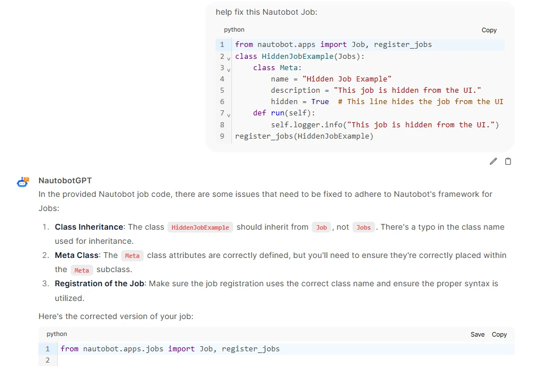The image size is (546, 366).
Task: Click the clipboard copy message icon
Action: [x=508, y=161]
